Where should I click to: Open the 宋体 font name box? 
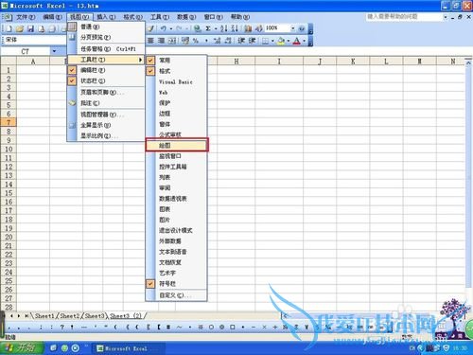[x=35, y=40]
